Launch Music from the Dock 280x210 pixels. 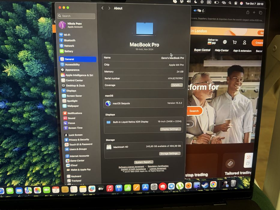pos(110,188)
